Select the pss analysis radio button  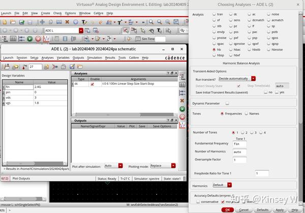pyautogui.click(x=231, y=32)
